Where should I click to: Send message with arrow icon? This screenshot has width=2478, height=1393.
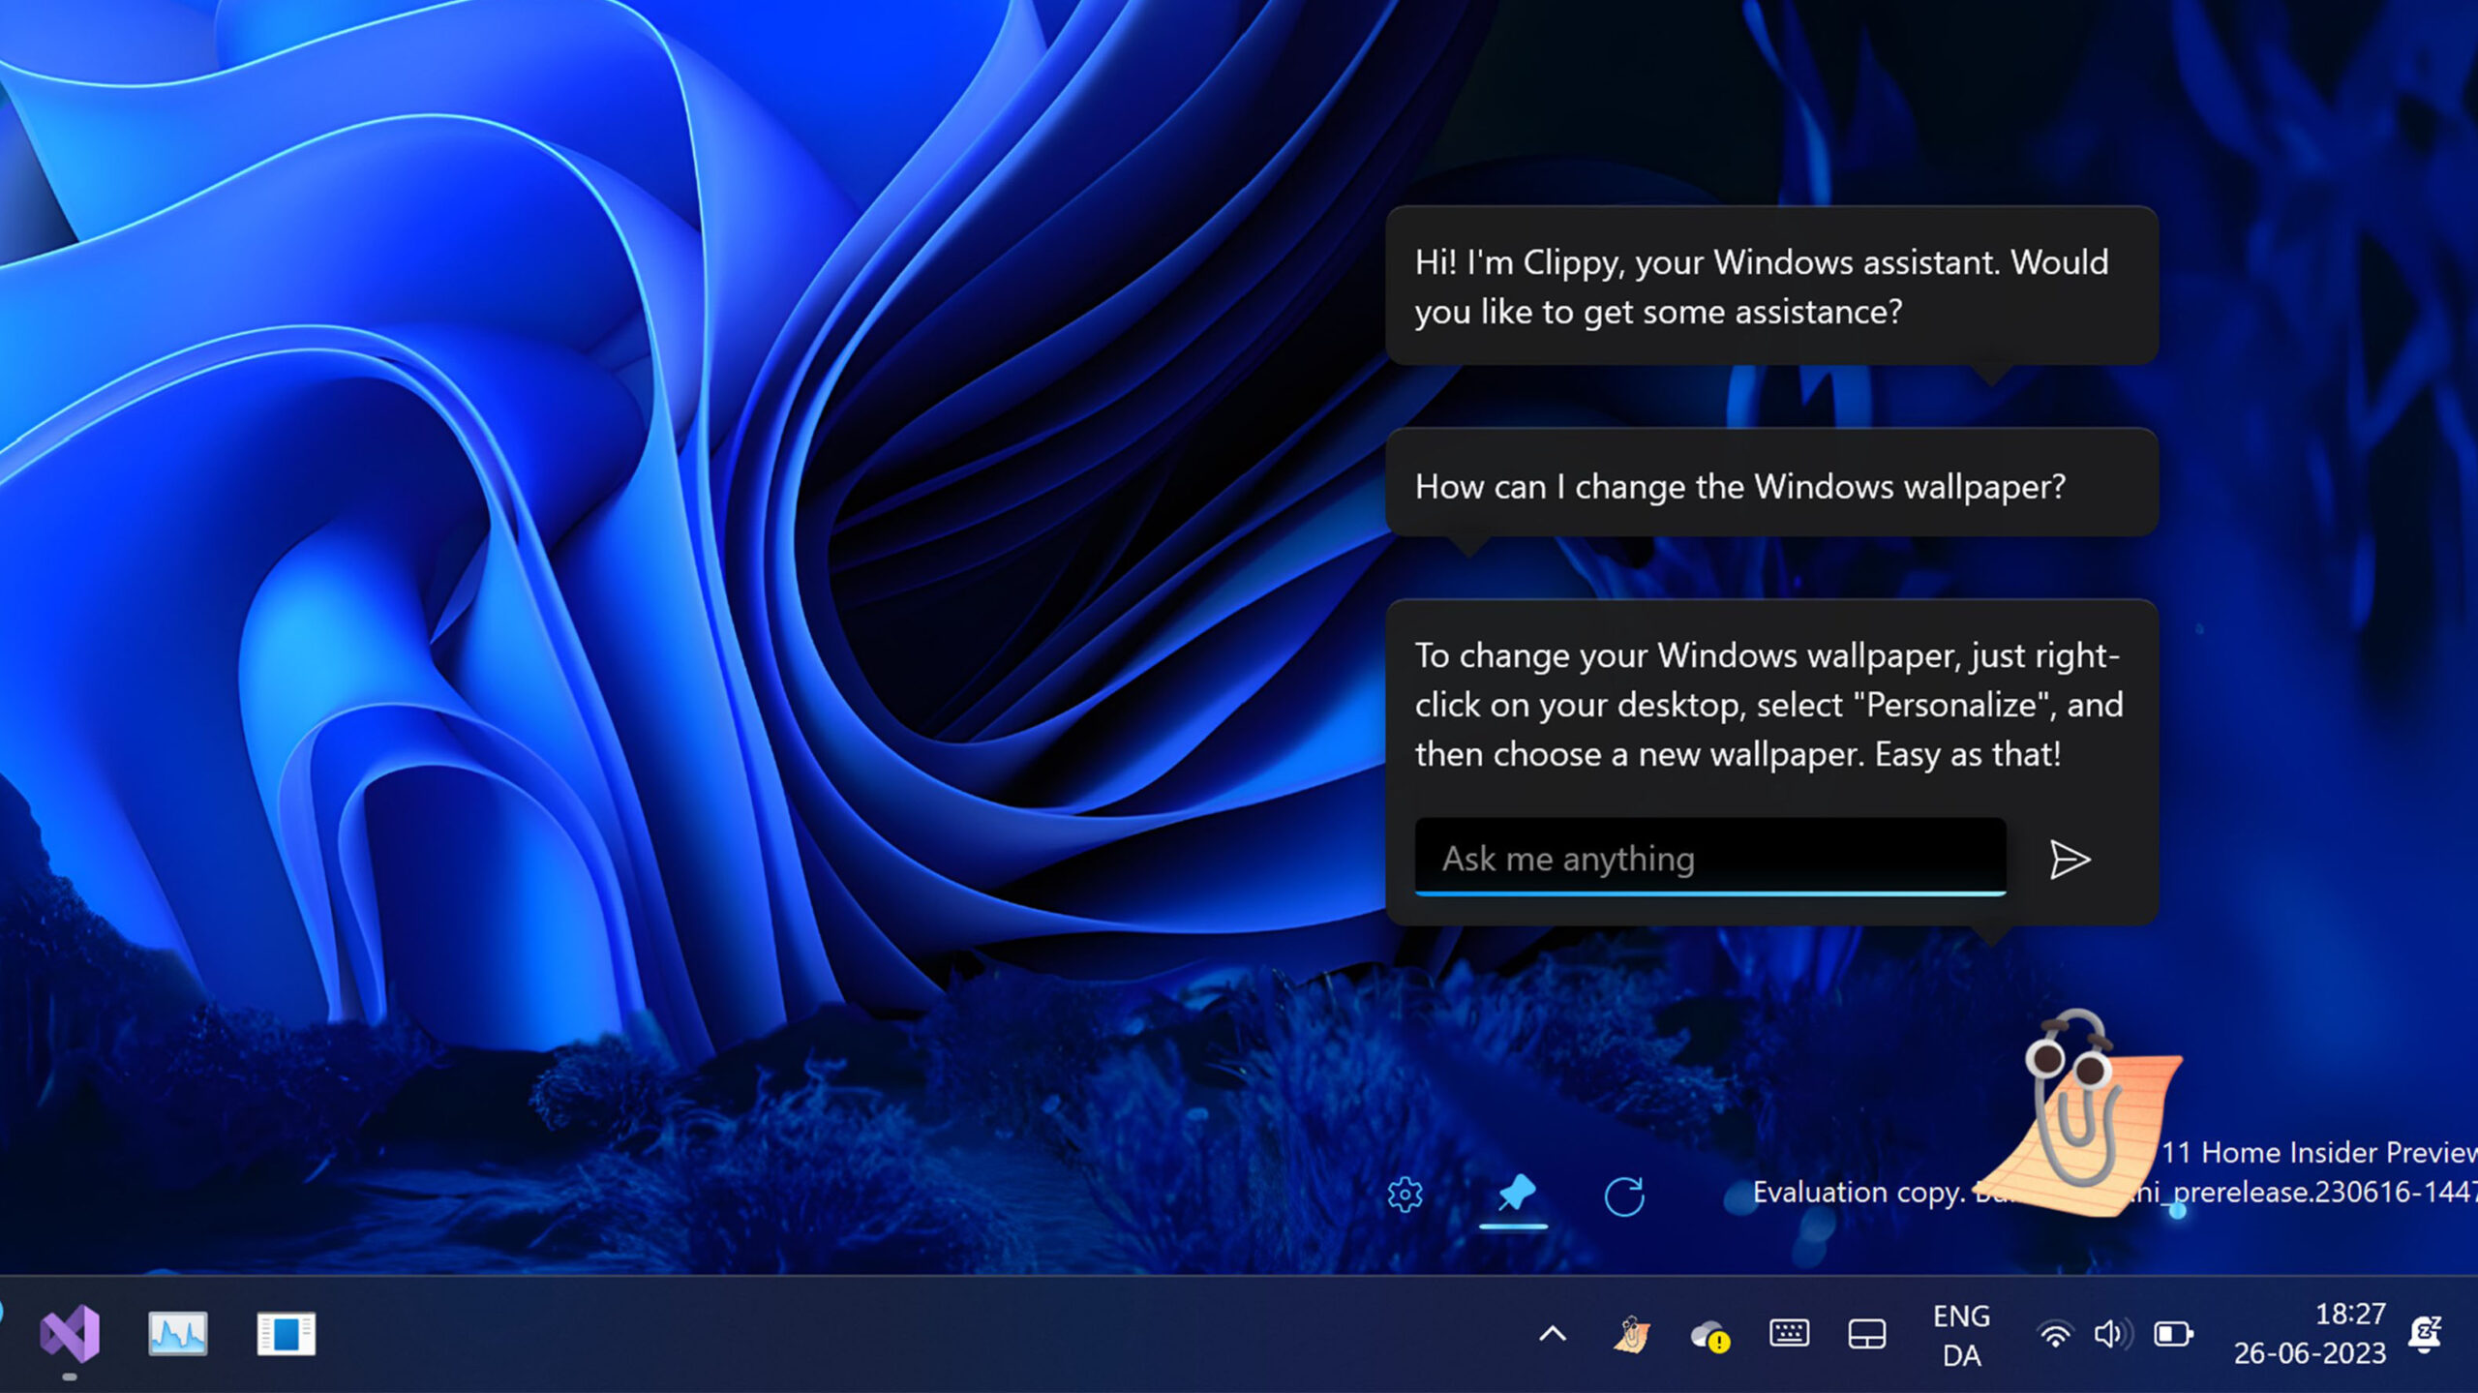[x=2069, y=860]
